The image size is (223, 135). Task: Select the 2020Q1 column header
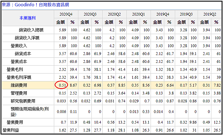click(139, 14)
